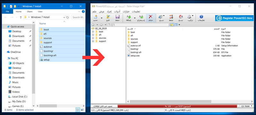Image resolution: width=256 pixels, height=115 pixels.
Task: Open the Share tab in Explorer ribbon
Action: click(29, 11)
